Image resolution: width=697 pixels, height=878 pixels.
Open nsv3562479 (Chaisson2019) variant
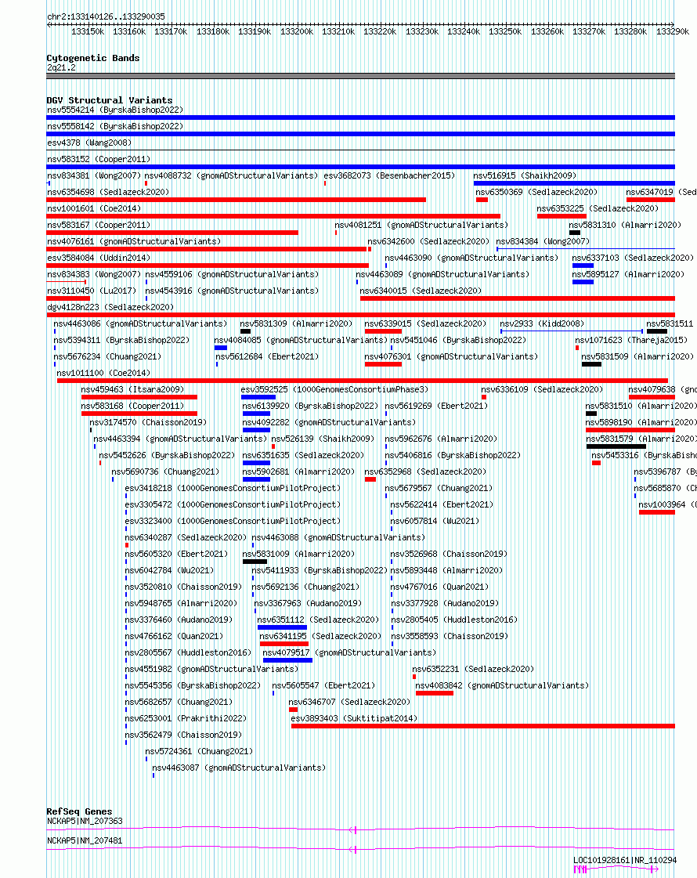pyautogui.click(x=183, y=735)
